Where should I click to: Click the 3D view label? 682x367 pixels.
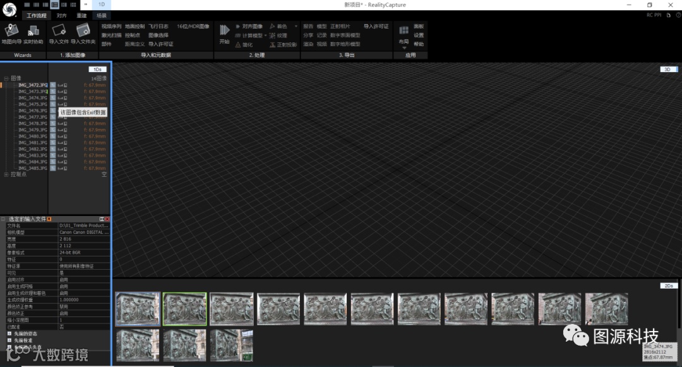(667, 69)
